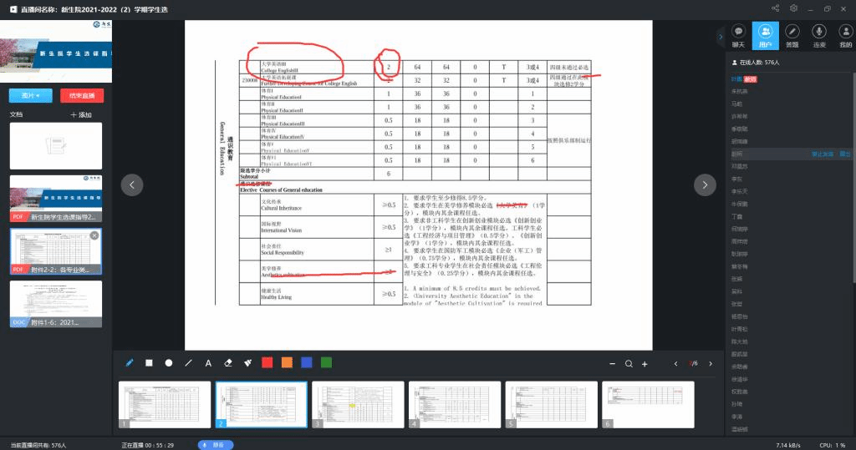This screenshot has height=450, width=856.
Task: Click 添加 to add a document
Action: coord(81,114)
